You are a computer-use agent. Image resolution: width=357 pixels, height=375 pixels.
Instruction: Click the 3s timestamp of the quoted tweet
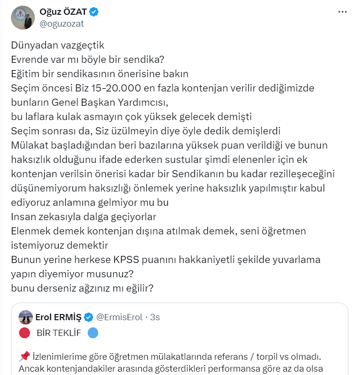[x=155, y=317]
